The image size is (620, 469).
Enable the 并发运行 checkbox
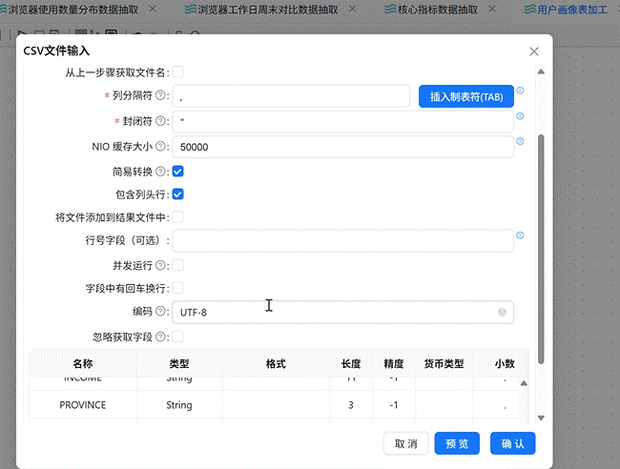coord(178,265)
